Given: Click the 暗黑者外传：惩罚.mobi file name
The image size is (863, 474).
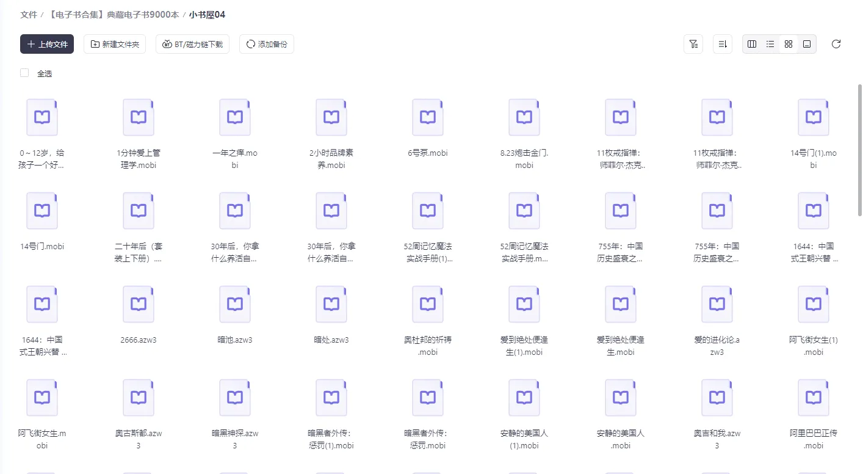Looking at the screenshot, I should click(428, 439).
